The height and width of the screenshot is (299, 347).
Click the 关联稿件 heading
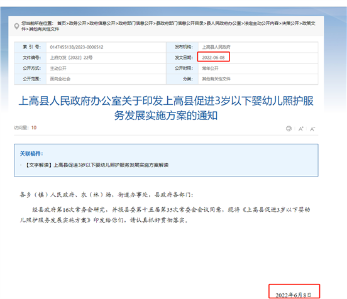click(x=31, y=153)
